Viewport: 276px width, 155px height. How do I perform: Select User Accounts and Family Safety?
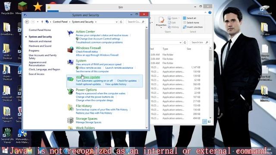coord(43,56)
